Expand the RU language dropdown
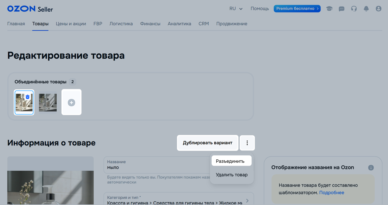The width and height of the screenshot is (388, 205). pos(236,9)
